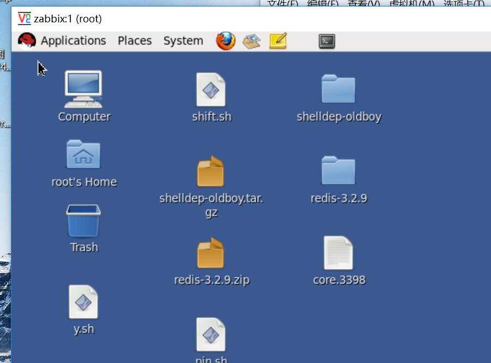Click the 'Trash' label text
Viewport: 491px width, 363px height.
pos(84,247)
